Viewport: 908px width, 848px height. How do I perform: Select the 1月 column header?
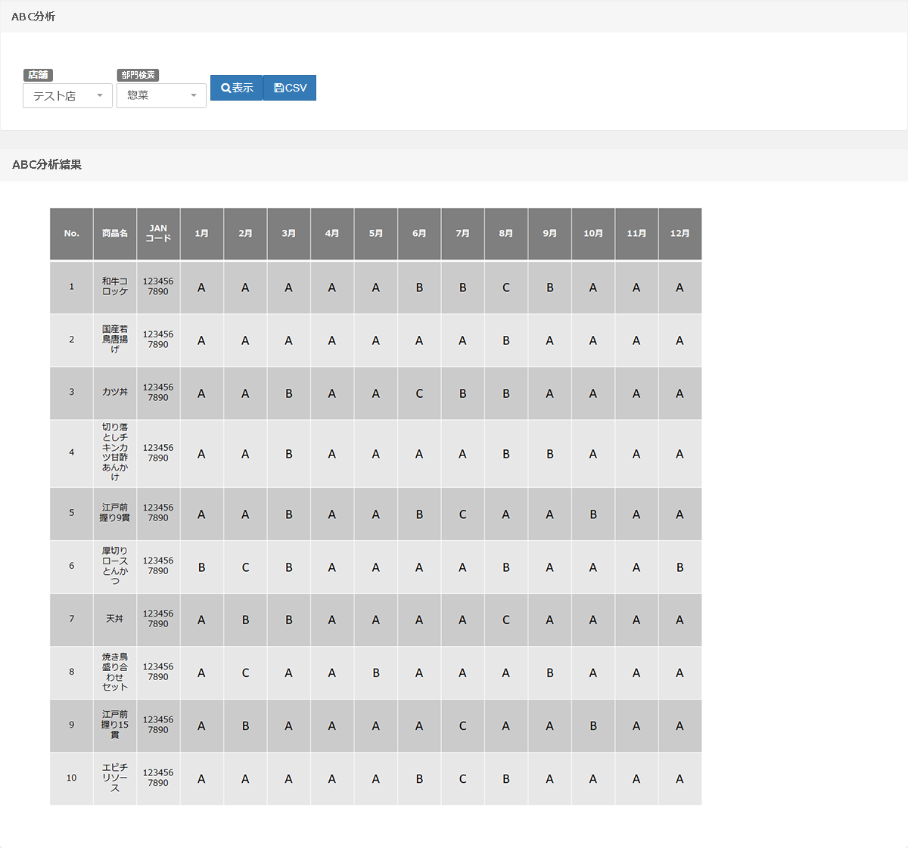click(201, 234)
